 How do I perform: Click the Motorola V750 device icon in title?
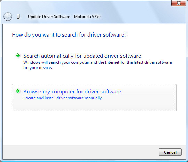(x=18, y=17)
